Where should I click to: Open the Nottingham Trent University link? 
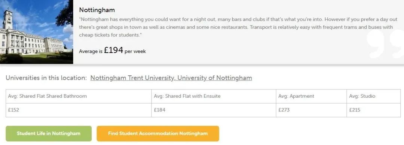(133, 78)
